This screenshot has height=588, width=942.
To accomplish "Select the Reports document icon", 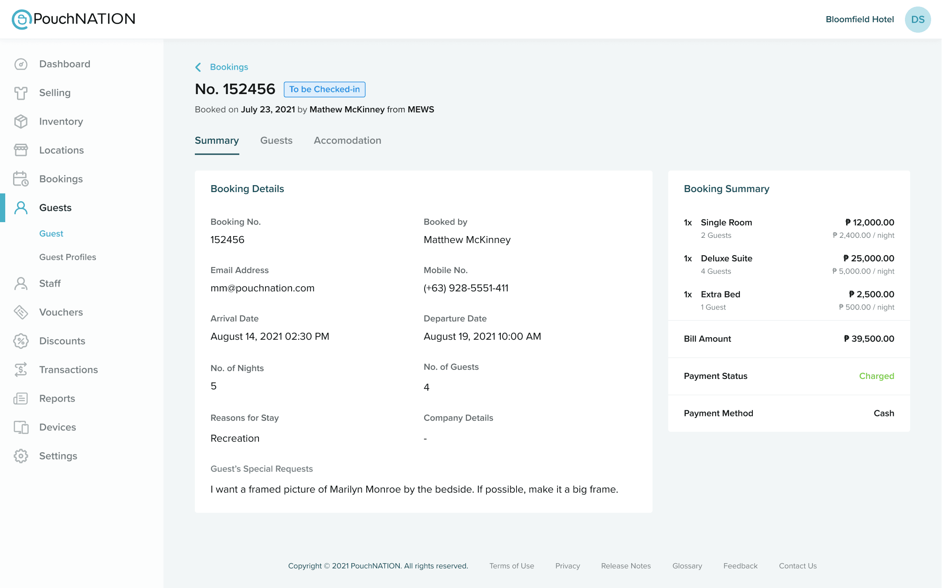I will (x=20, y=398).
